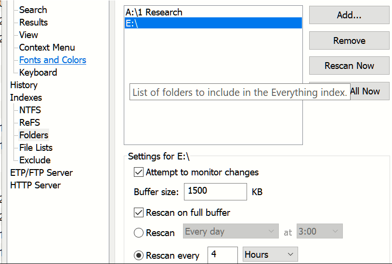This screenshot has height=264, width=392.
Task: Open the Context Menu settings page
Action: (47, 48)
